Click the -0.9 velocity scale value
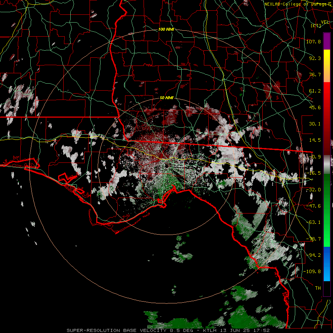This screenshot has height=333, width=333. 315,157
